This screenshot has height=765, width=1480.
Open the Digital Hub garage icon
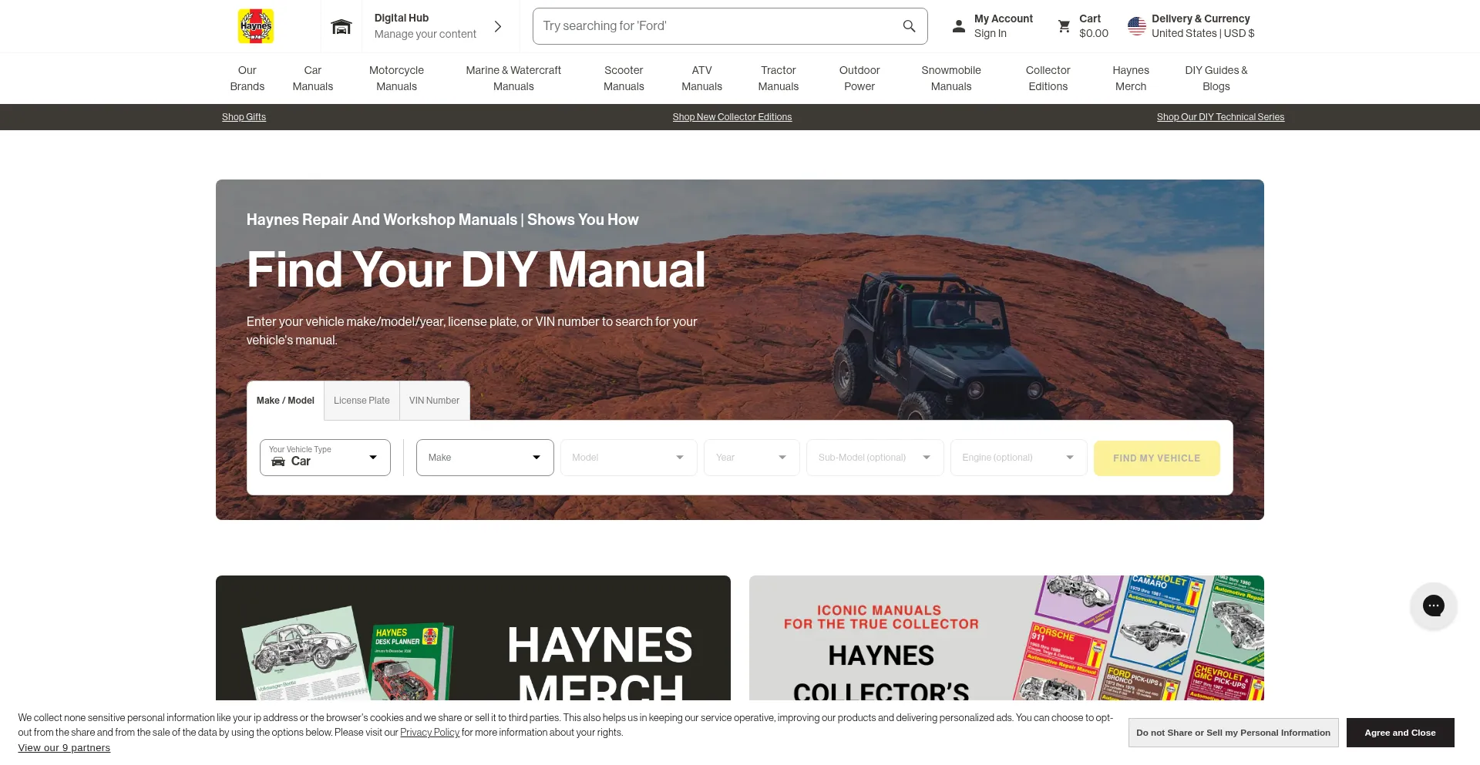coord(341,27)
